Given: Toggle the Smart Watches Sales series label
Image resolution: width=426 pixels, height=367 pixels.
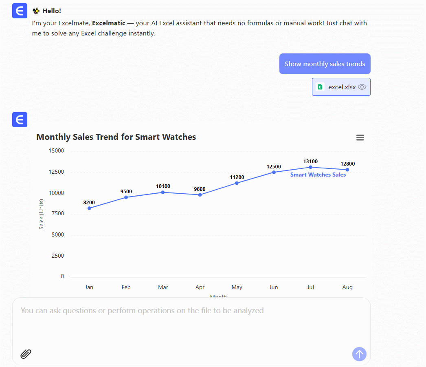Looking at the screenshot, I should (318, 175).
